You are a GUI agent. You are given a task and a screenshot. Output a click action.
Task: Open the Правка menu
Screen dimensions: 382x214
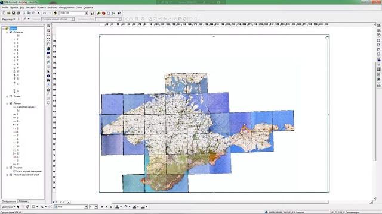pyautogui.click(x=14, y=8)
